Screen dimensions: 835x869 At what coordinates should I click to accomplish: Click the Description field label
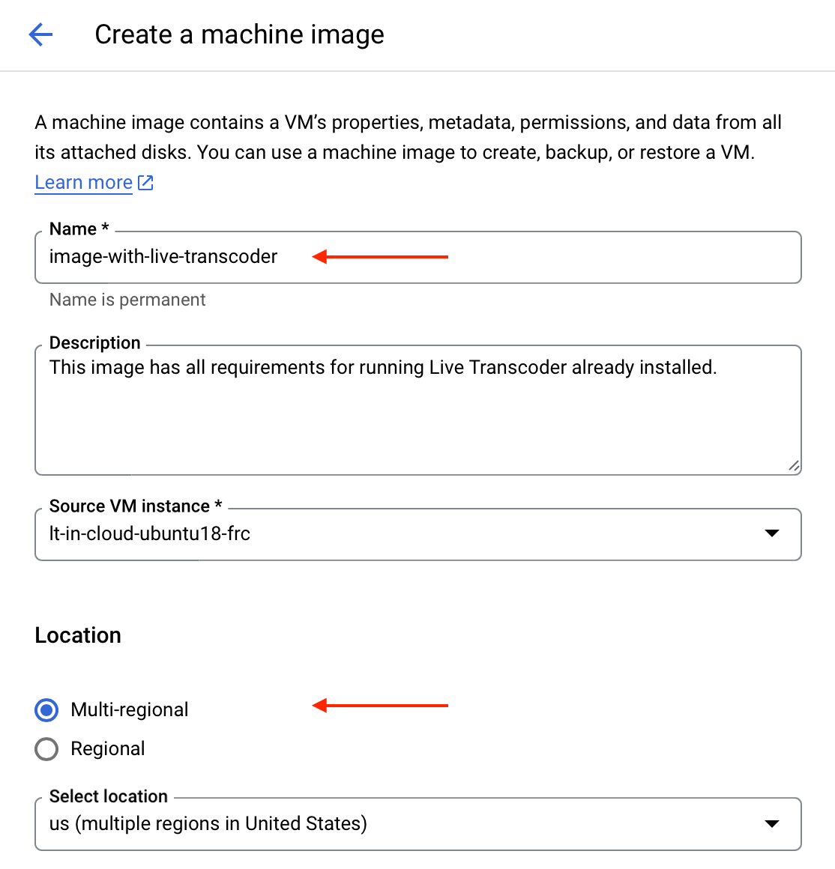pyautogui.click(x=94, y=343)
